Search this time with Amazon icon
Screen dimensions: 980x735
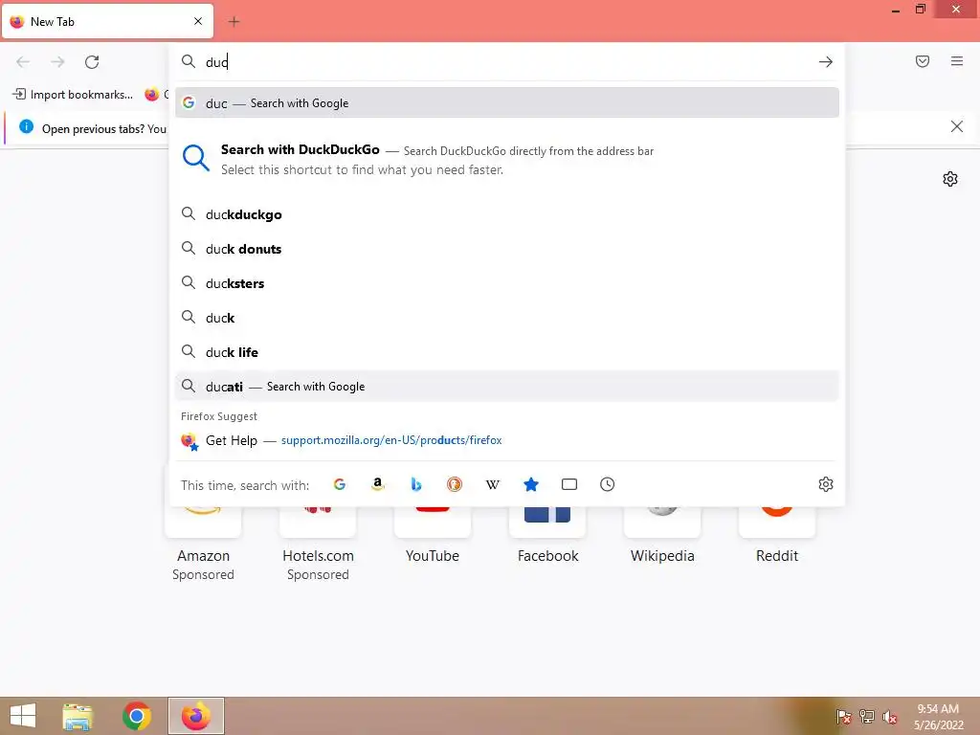click(377, 484)
